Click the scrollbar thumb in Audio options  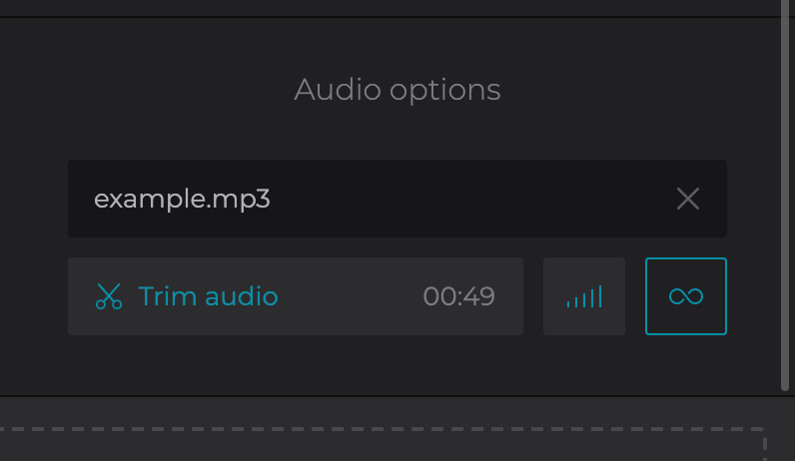(x=784, y=200)
